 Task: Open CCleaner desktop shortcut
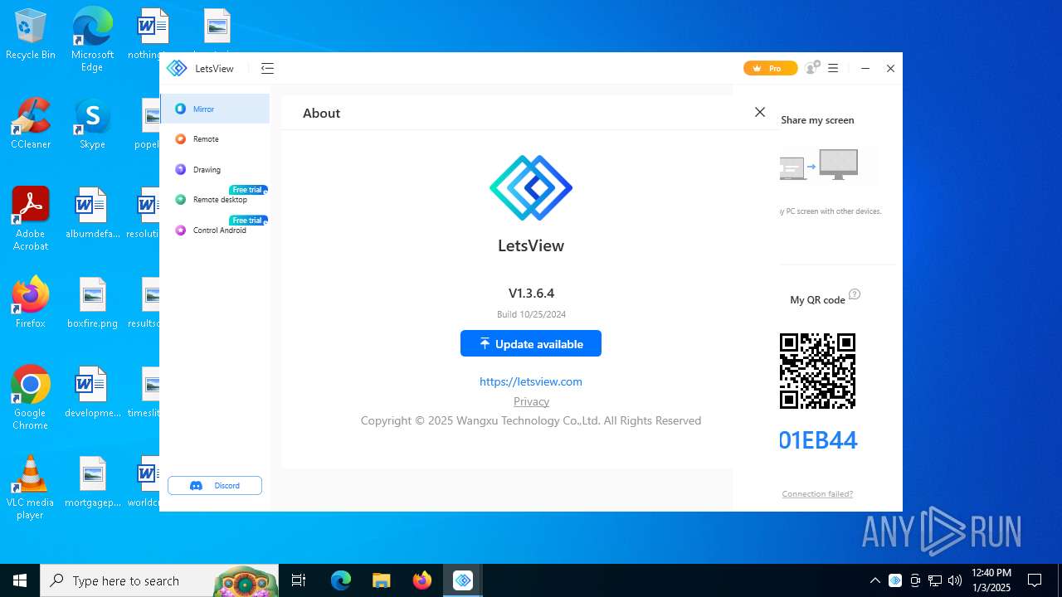(x=31, y=124)
